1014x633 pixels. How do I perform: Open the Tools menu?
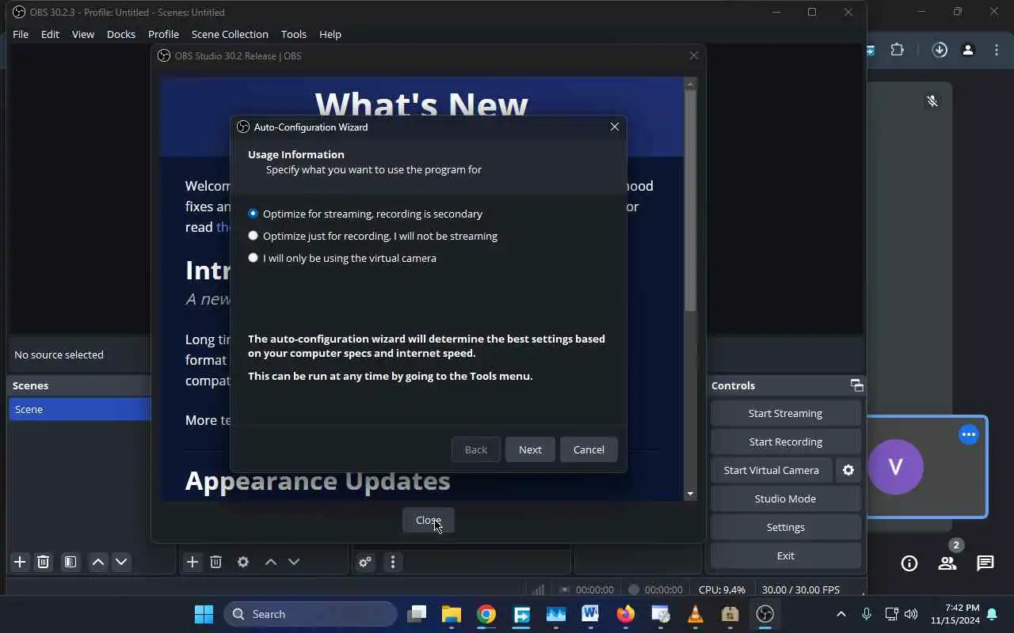(x=293, y=34)
